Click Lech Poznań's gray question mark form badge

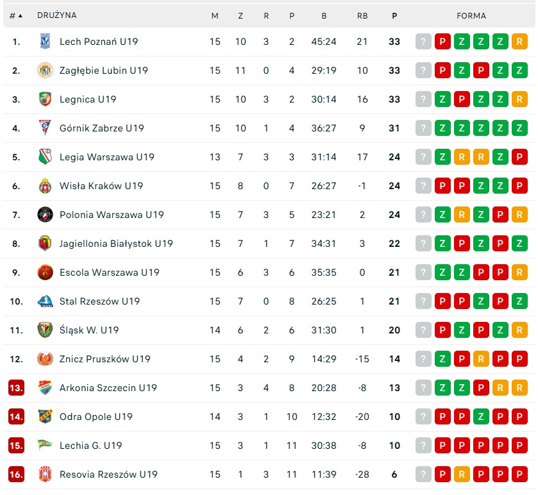(423, 42)
